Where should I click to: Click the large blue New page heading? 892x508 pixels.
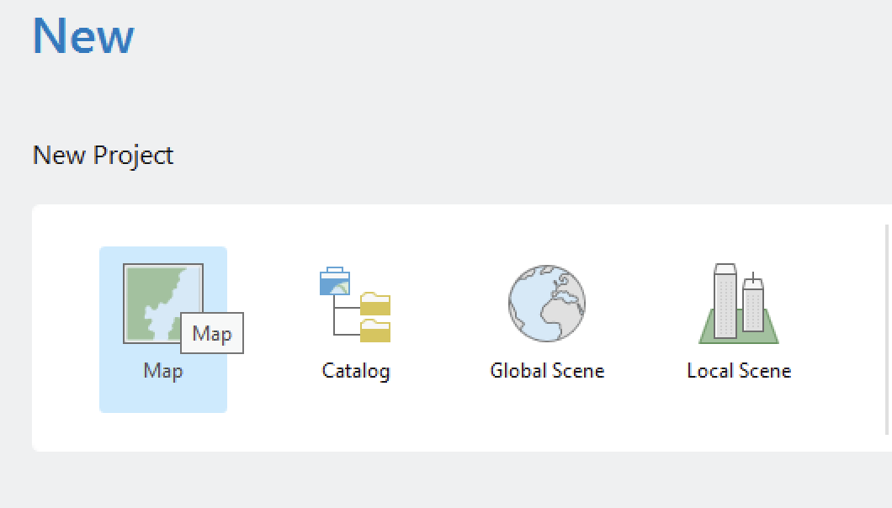[83, 36]
